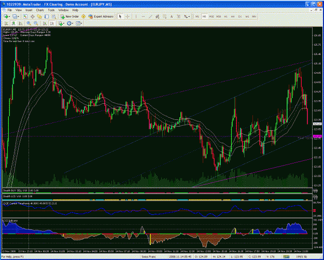The image size is (324, 260).
Task: Minimize the inner chart window
Action: (311, 10)
